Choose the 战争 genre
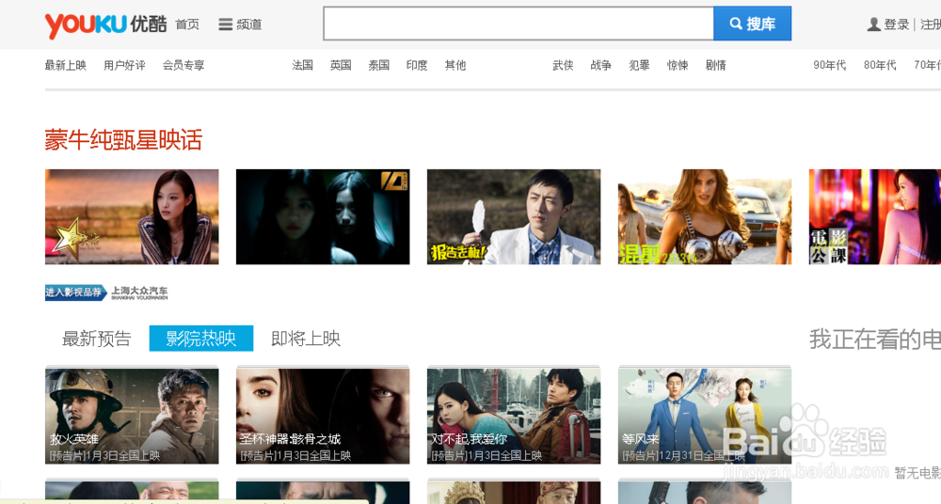Screen dimensions: 941x504 pos(600,65)
